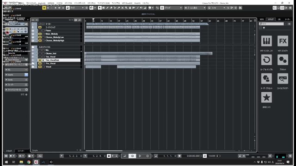Open the add track dropdown arrow

37,20
